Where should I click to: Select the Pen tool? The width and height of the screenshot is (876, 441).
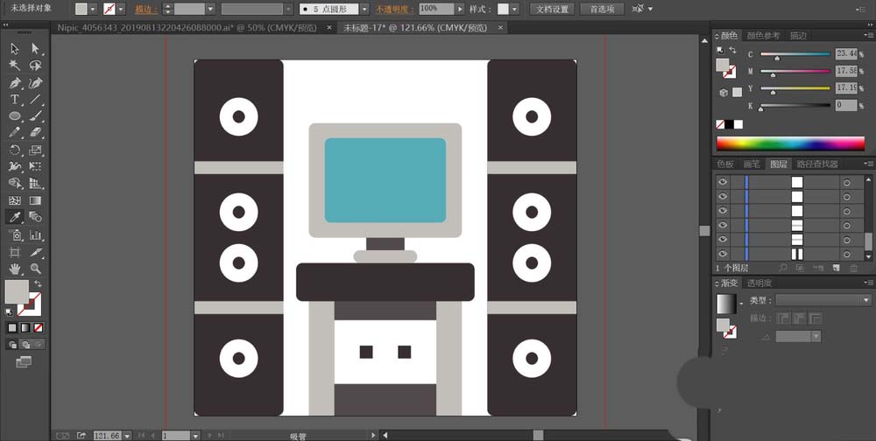[x=15, y=83]
